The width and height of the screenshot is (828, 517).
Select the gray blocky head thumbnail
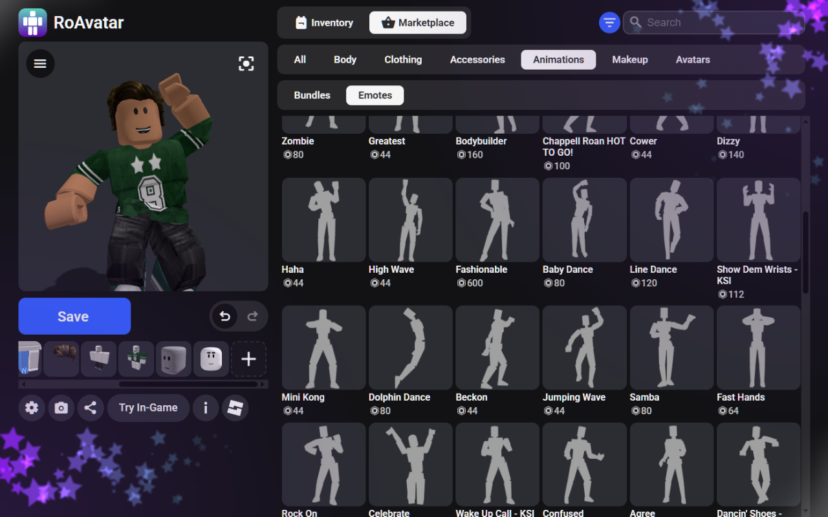tap(173, 359)
